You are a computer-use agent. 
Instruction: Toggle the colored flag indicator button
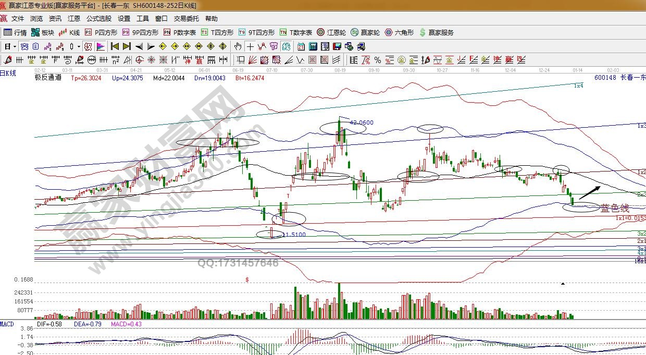click(x=100, y=46)
